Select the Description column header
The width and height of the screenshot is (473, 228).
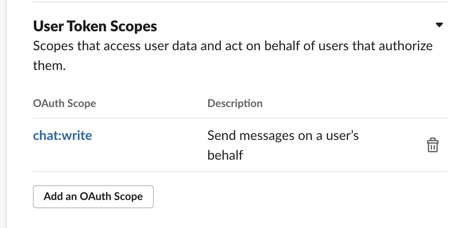pyautogui.click(x=235, y=103)
